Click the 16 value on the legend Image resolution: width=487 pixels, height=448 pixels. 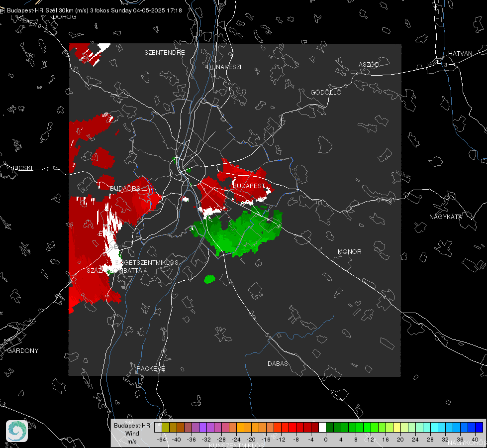coord(386,440)
